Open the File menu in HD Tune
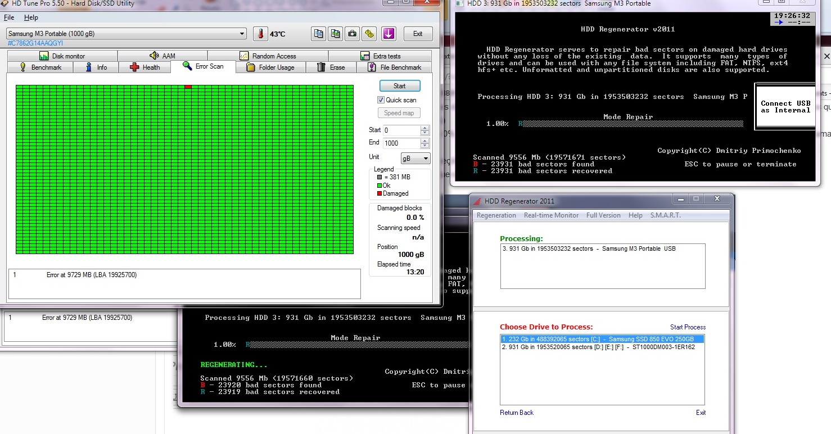This screenshot has height=434, width=831. point(9,17)
